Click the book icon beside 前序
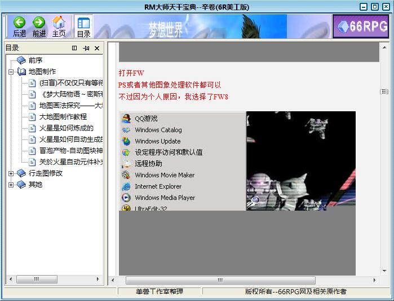The image size is (394, 301). tap(21, 60)
